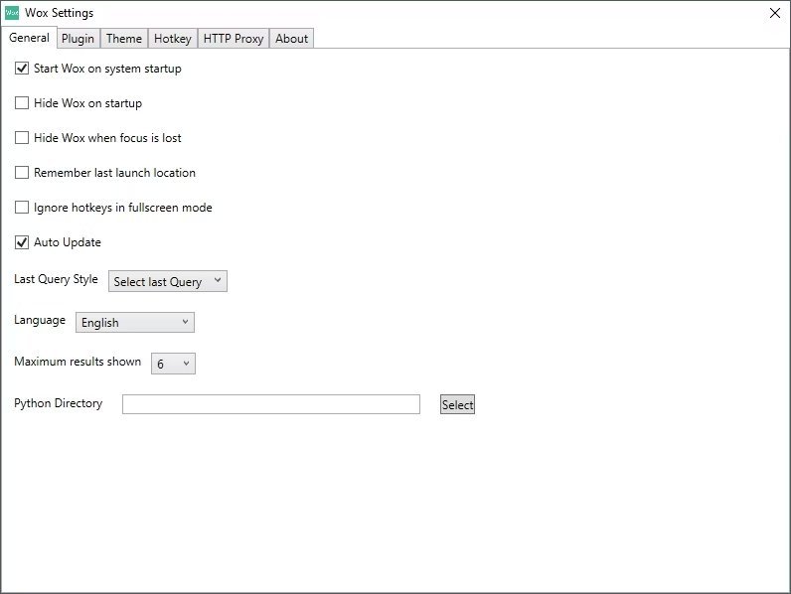Close the Wox Settings window
The width and height of the screenshot is (791, 594).
pos(775,13)
